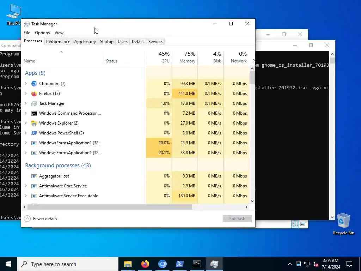361x271 pixels.
Task: Click the console window scrollbar down arrow
Action: click(332, 217)
